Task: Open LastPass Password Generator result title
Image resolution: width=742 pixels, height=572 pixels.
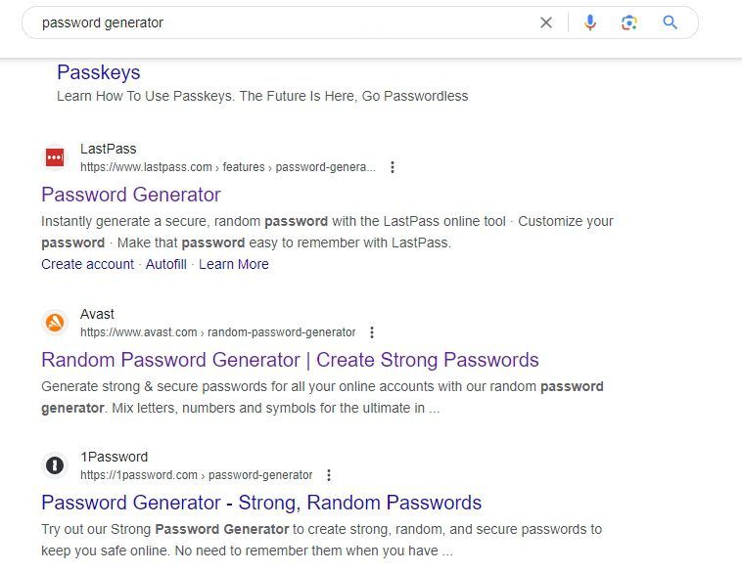Action: (131, 195)
